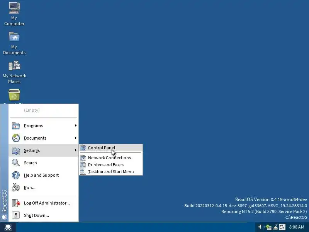The image size is (309, 232).
Task: Open the My Computer desktop icon
Action: [x=14, y=14]
